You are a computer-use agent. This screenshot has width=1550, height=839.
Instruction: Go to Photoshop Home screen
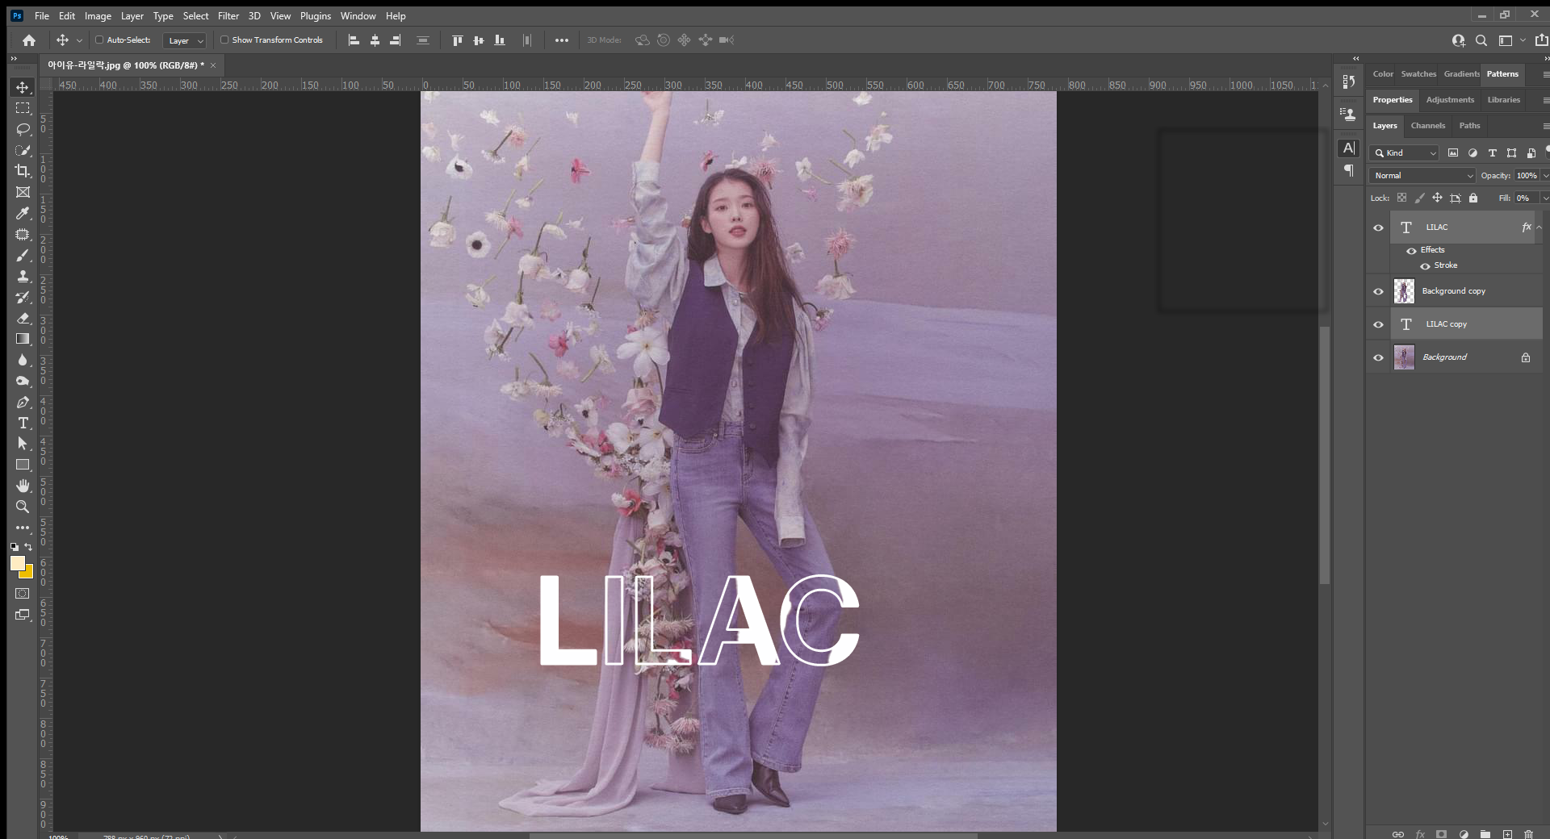tap(29, 40)
